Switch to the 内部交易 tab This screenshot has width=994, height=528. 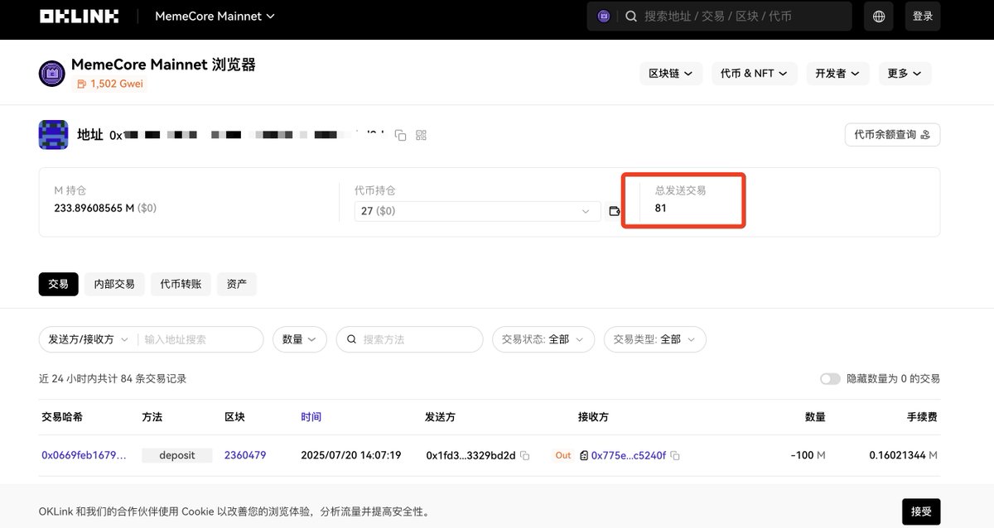(114, 284)
